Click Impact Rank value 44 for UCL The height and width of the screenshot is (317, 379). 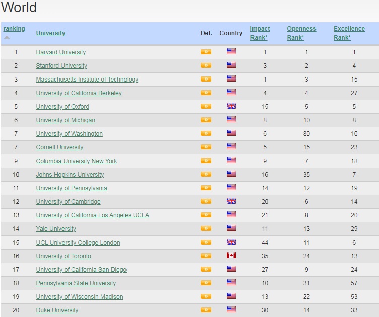pyautogui.click(x=265, y=242)
